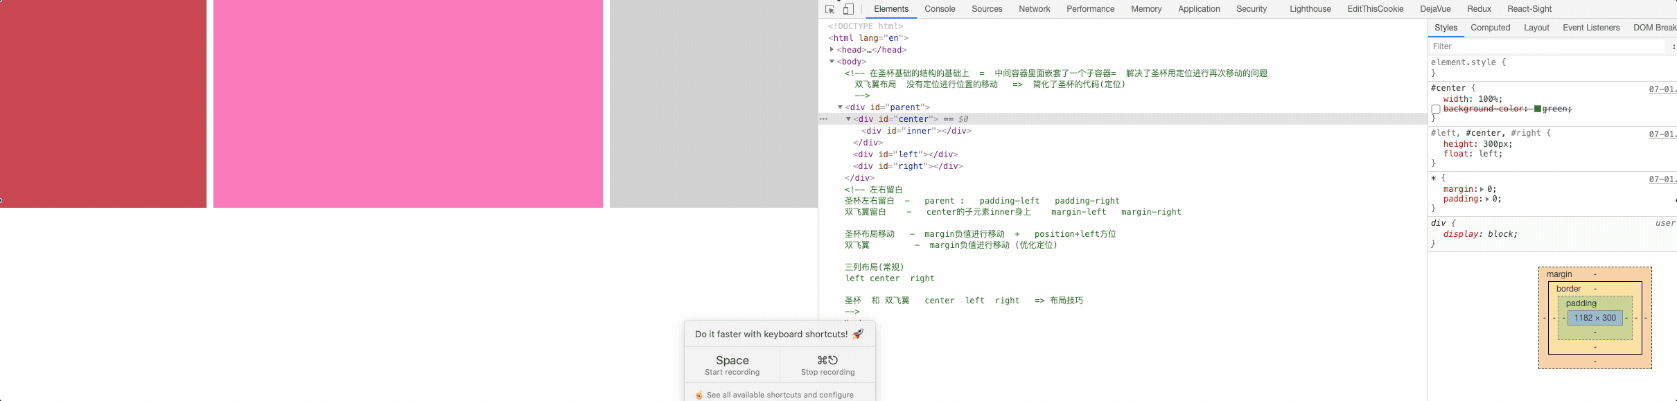Image resolution: width=1677 pixels, height=401 pixels.
Task: Click the ellipsis beside the center div row
Action: (x=823, y=119)
